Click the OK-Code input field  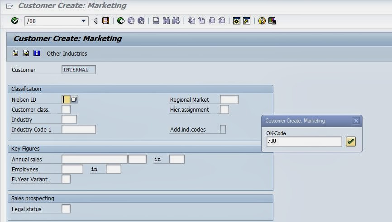point(304,142)
